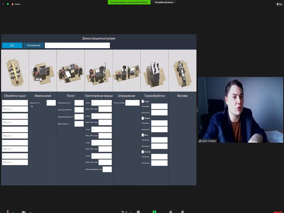Viewport: 284px width, 213px height.
Task: Open the Приготовление фарша equipment image
Action: click(99, 71)
